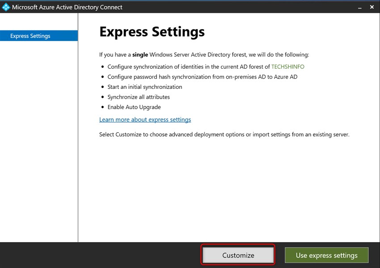This screenshot has width=380, height=268.
Task: Click the left navigation pane area
Action: [x=39, y=134]
